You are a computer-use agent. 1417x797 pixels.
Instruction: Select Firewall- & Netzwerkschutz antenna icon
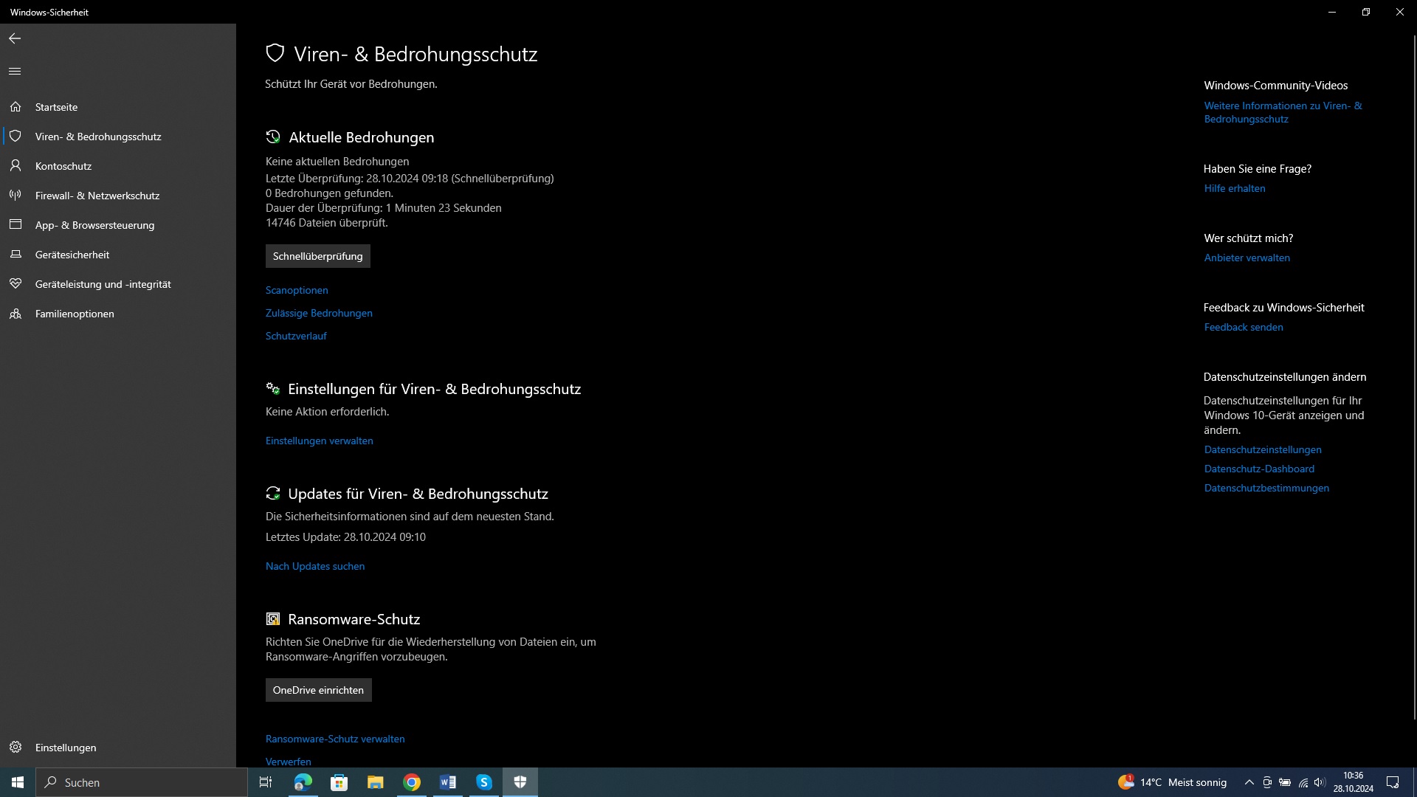pos(15,196)
